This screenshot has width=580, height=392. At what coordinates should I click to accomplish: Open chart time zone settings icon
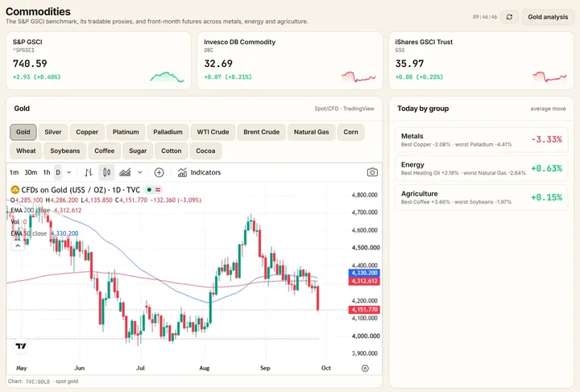(x=365, y=368)
